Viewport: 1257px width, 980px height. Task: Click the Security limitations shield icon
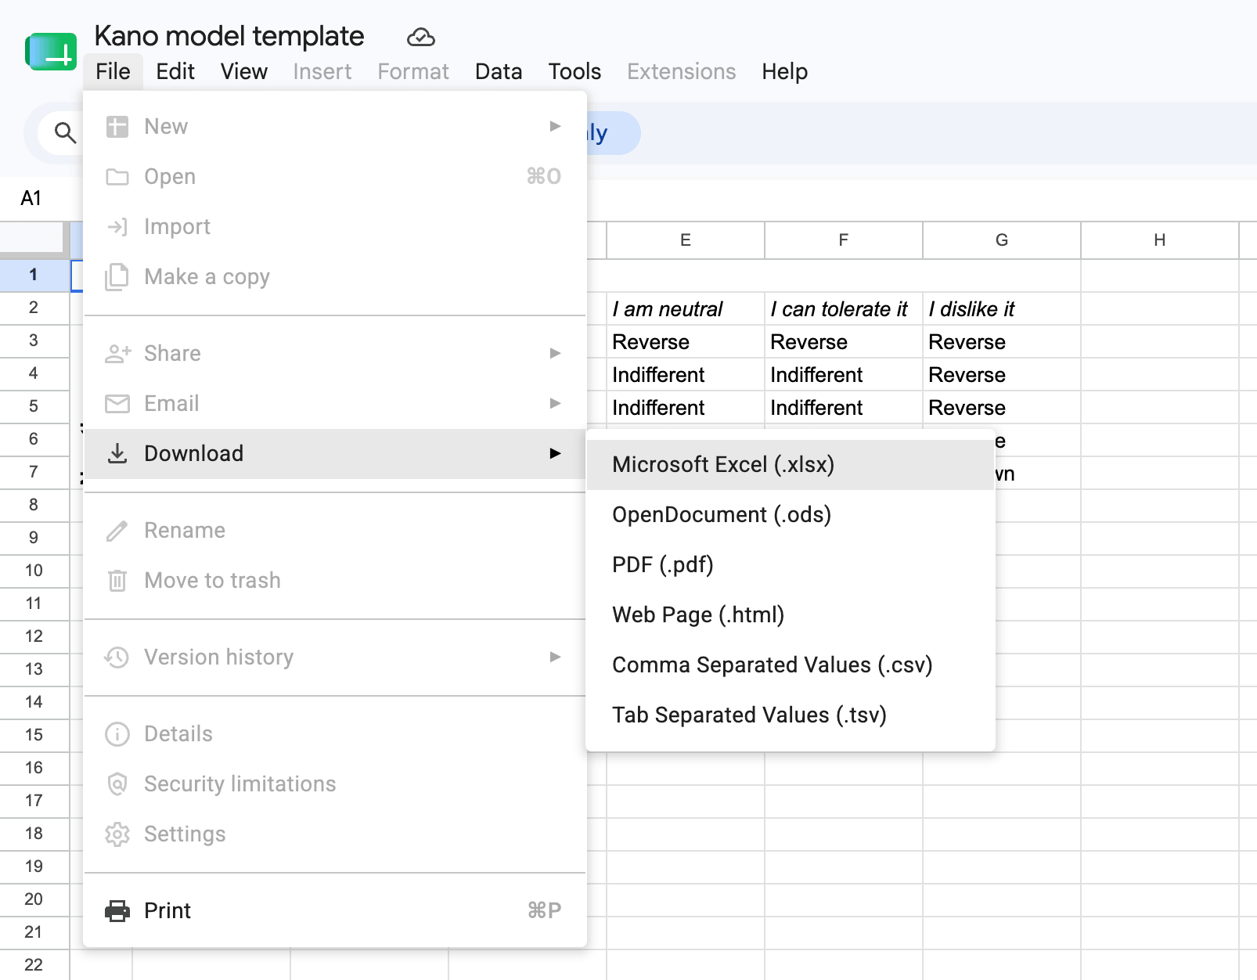(x=117, y=784)
